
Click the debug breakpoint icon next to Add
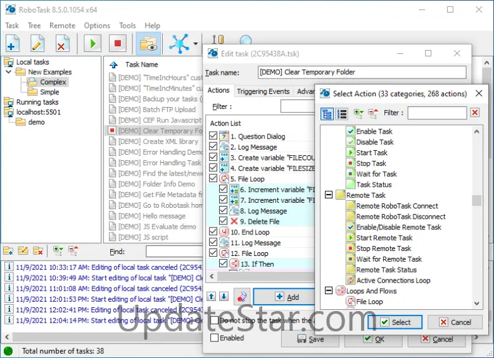point(242,297)
